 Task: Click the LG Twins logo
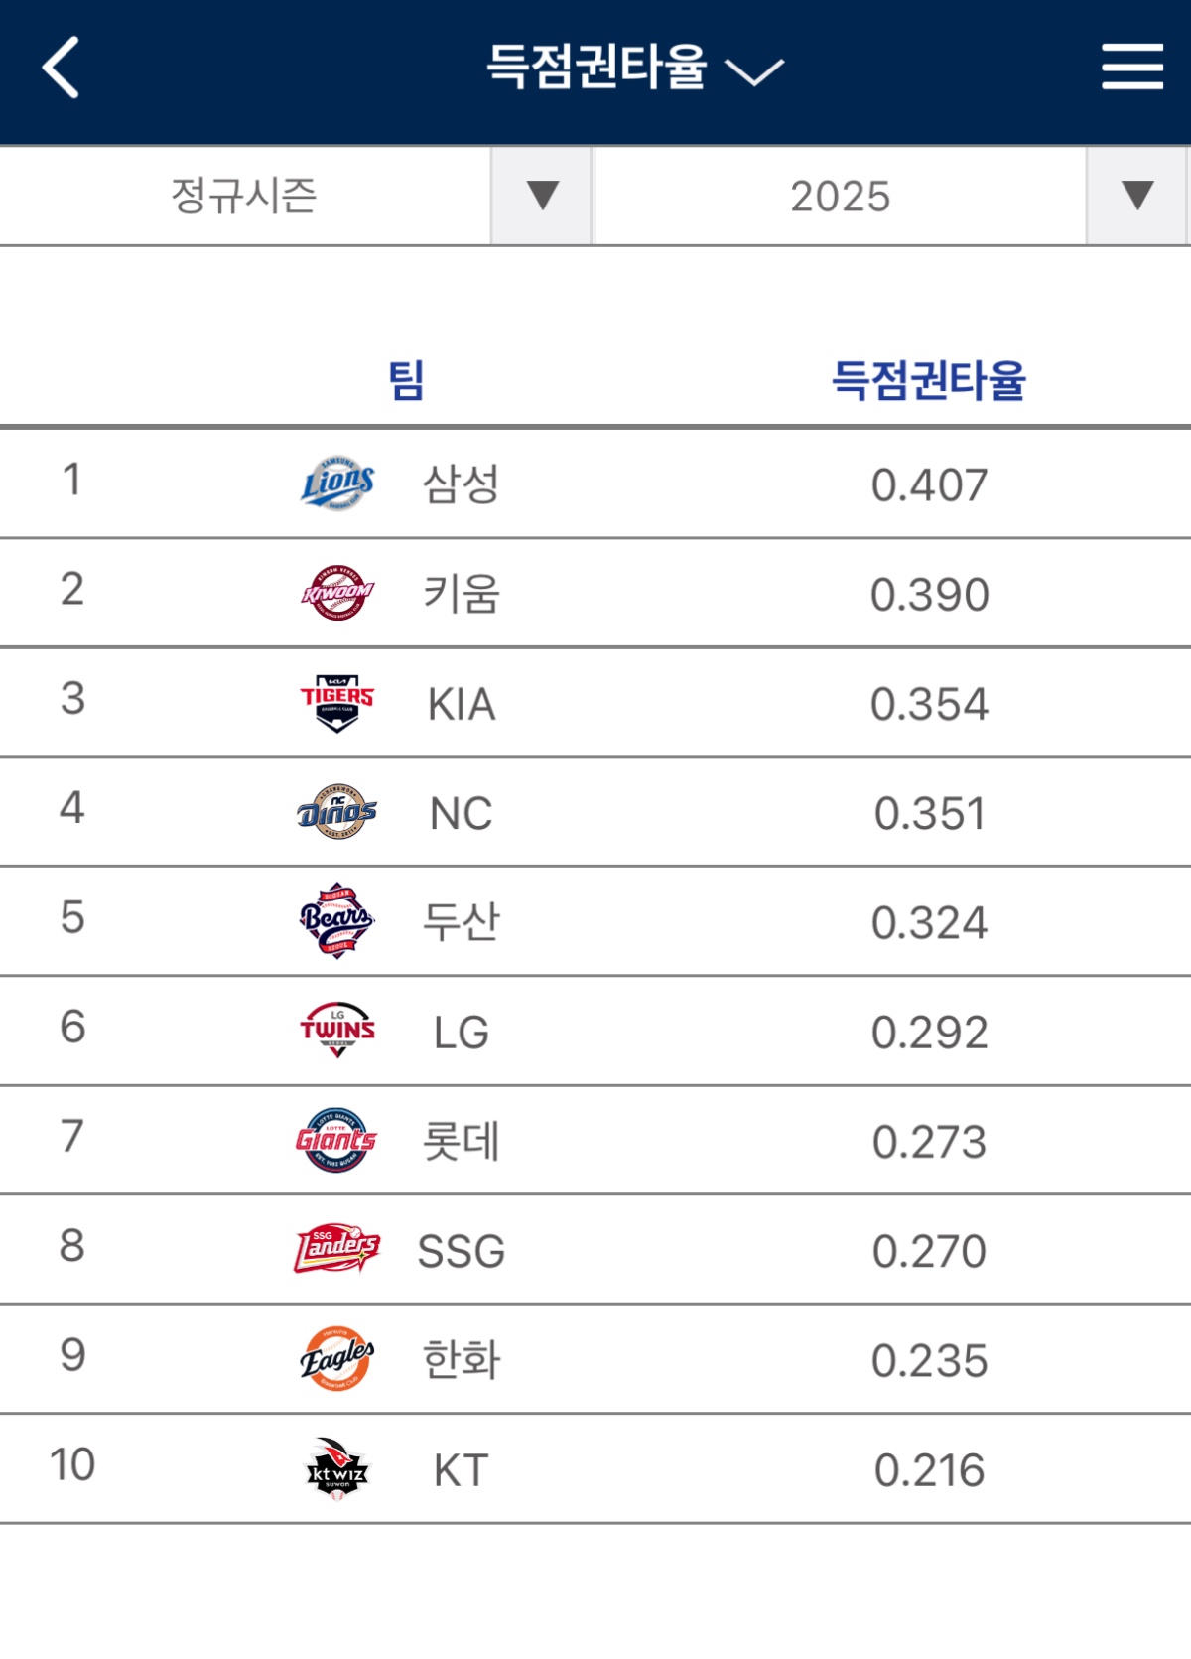(x=337, y=1031)
